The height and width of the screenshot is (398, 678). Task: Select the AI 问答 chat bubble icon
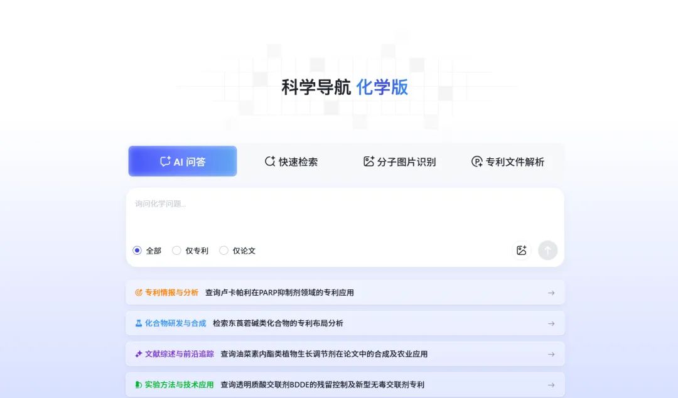click(x=163, y=161)
